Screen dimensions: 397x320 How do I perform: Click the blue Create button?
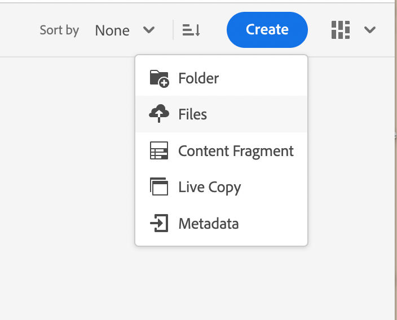pos(267,30)
